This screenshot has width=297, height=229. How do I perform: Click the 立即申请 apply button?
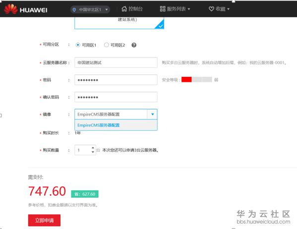pos(44,220)
